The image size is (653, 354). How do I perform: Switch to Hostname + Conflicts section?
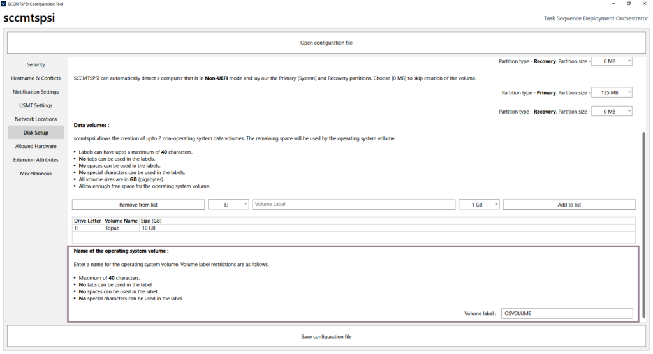pyautogui.click(x=36, y=78)
